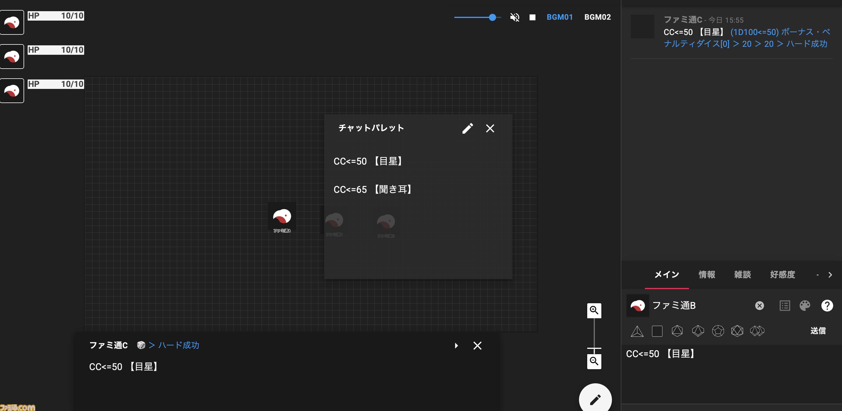Click the second character's HP 10/10 bar
Screen dimensions: 842x411
56,50
